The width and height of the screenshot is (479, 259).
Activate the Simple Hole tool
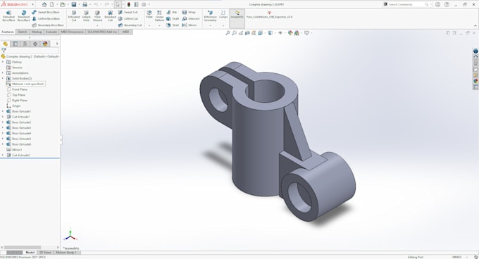(86, 15)
